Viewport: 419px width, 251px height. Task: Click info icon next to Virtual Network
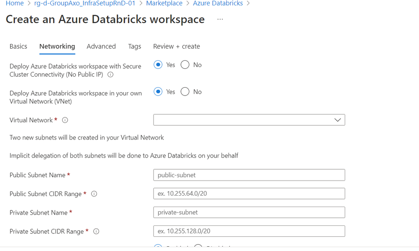[65, 120]
